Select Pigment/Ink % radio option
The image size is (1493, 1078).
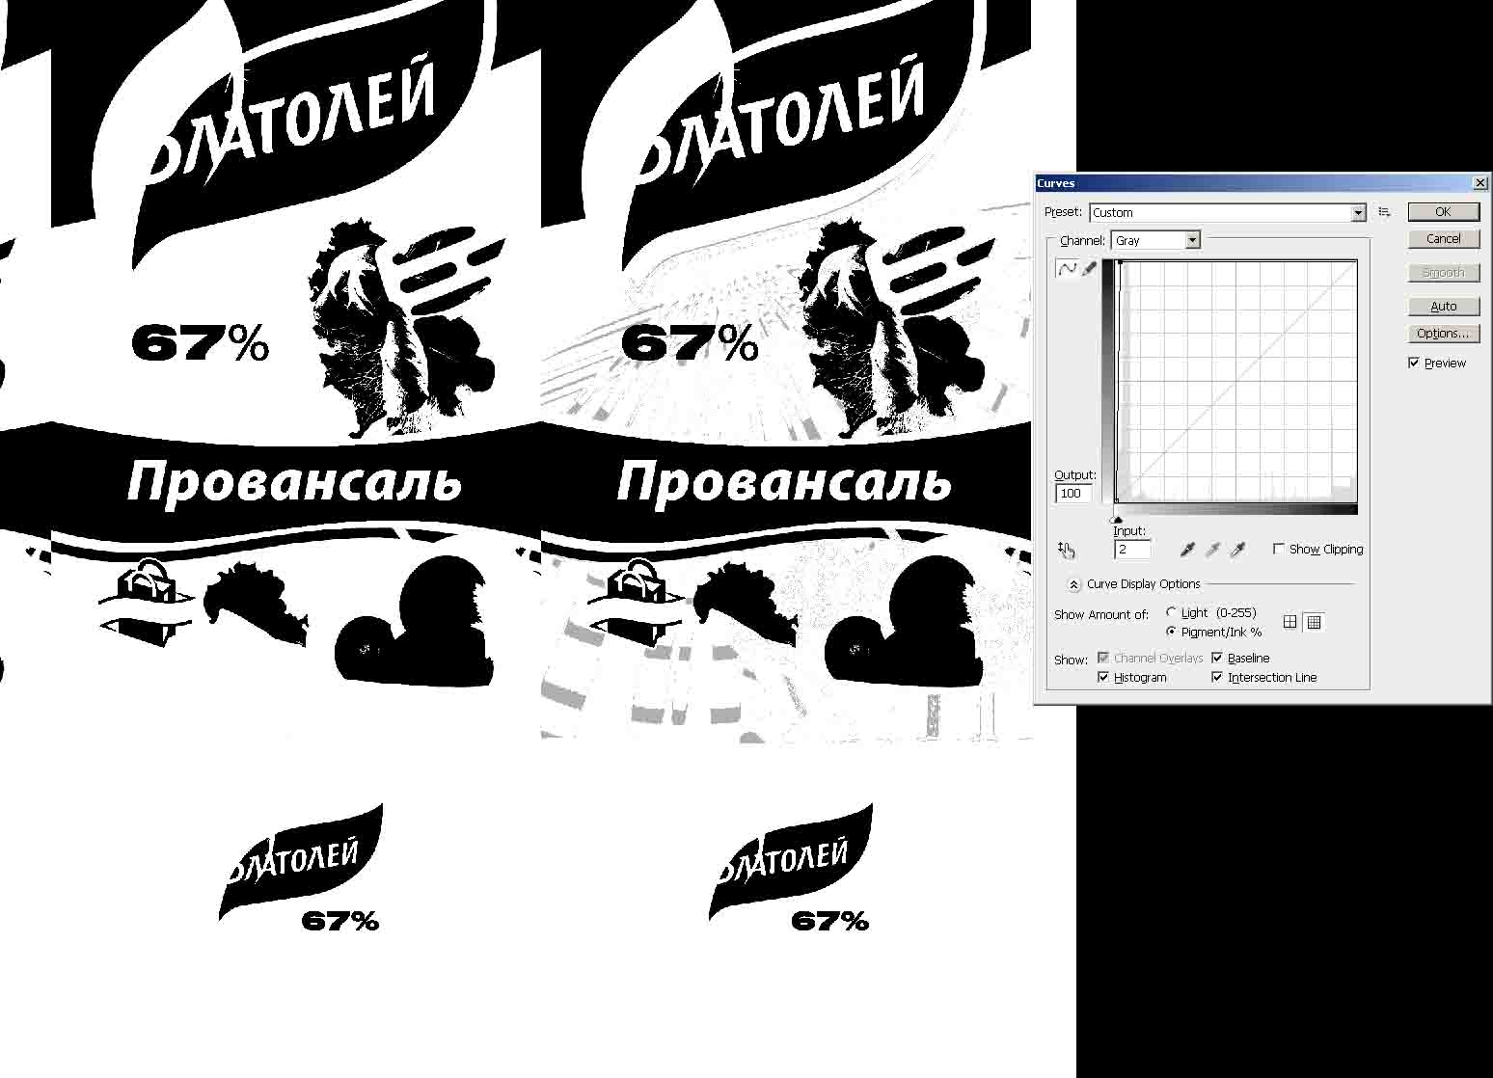[1172, 632]
